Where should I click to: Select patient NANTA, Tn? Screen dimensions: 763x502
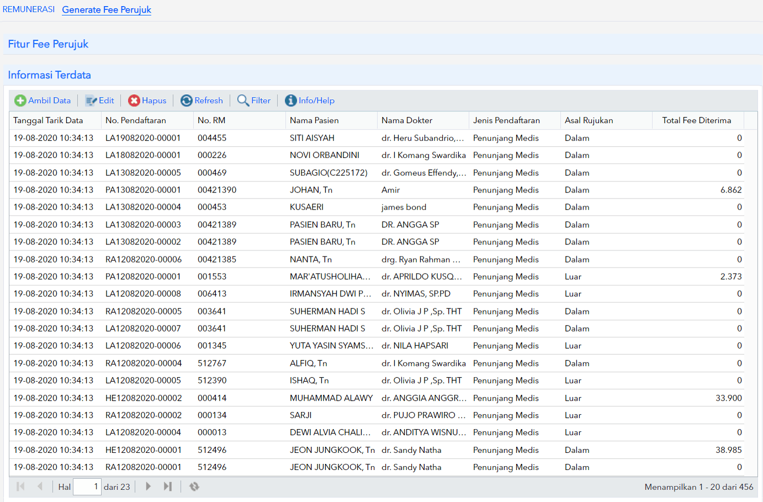(310, 259)
